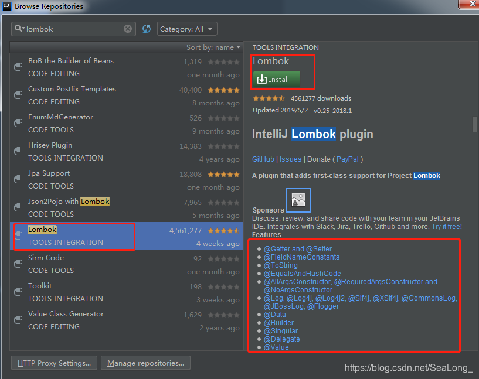Select BoB the Builder of Beans plugin
The width and height of the screenshot is (479, 379).
click(127, 67)
